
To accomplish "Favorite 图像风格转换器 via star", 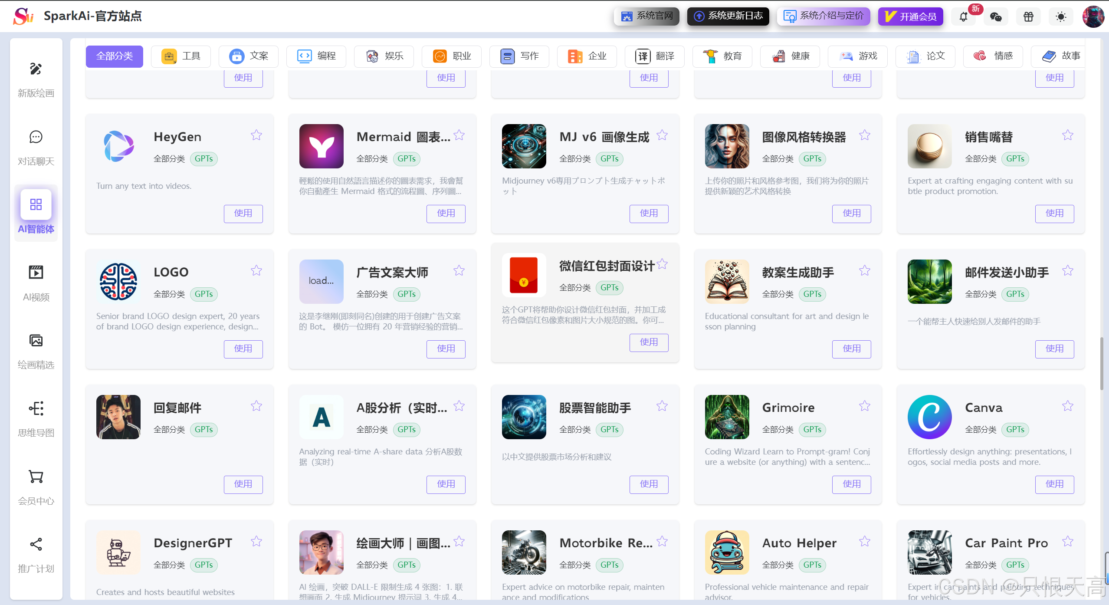I will (865, 135).
